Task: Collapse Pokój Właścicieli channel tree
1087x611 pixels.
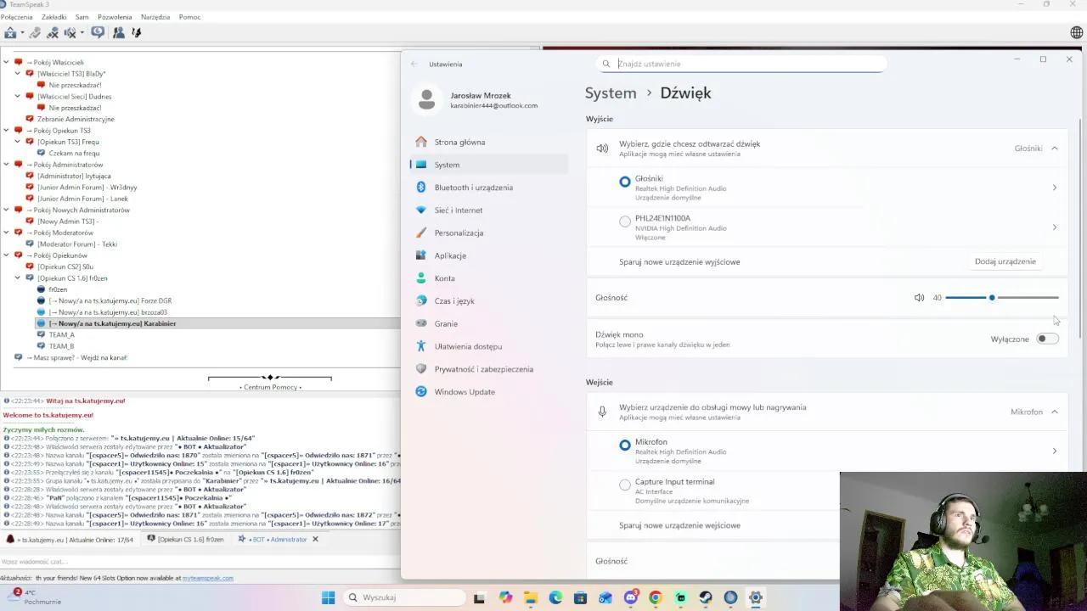Action: 7,62
